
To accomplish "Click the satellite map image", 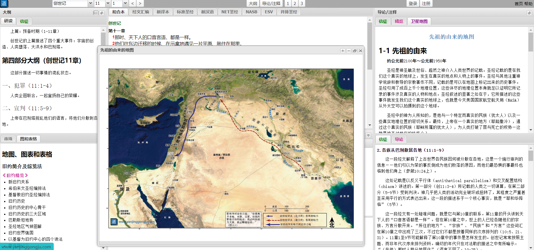I will pyautogui.click(x=231, y=148).
